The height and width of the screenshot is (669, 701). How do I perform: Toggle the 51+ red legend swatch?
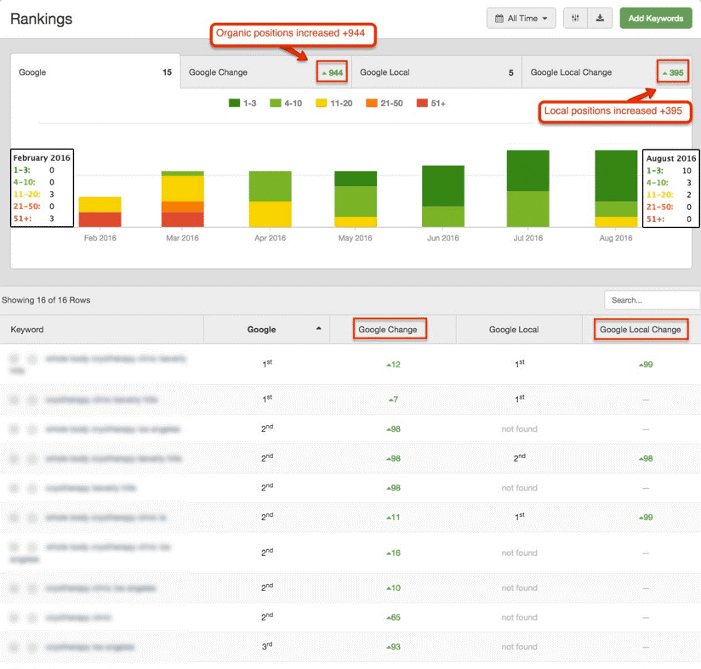pos(423,103)
